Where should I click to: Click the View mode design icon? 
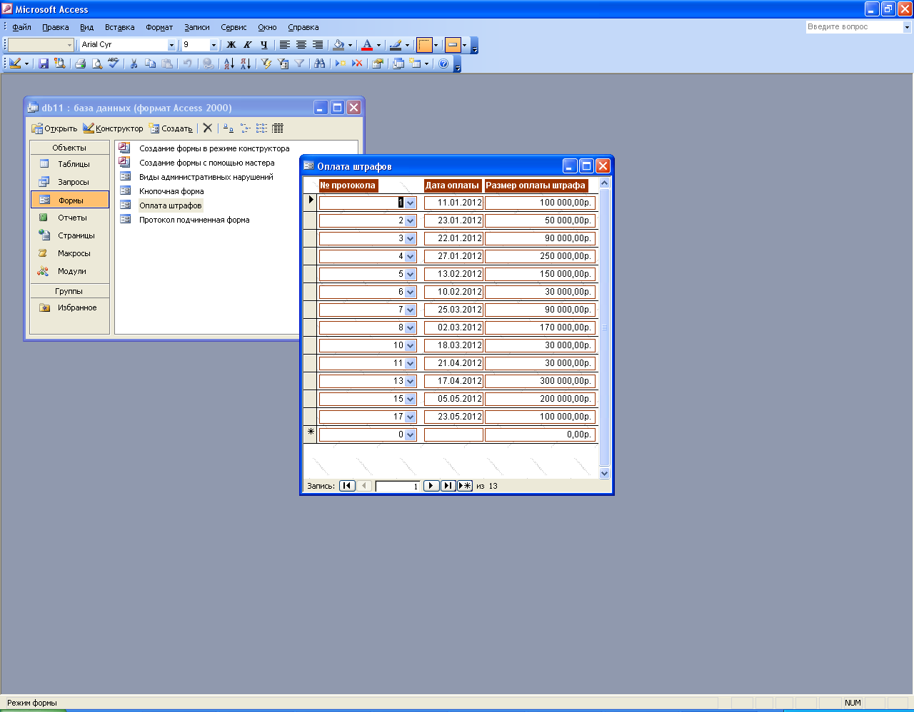point(15,63)
